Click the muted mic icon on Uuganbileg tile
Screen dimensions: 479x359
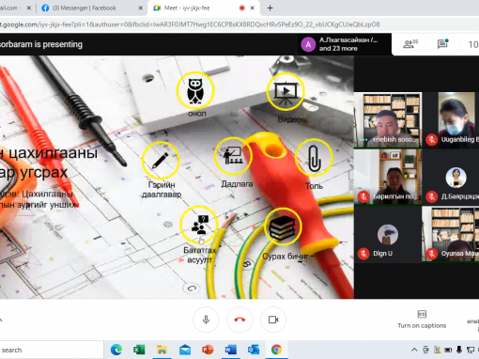coord(432,140)
